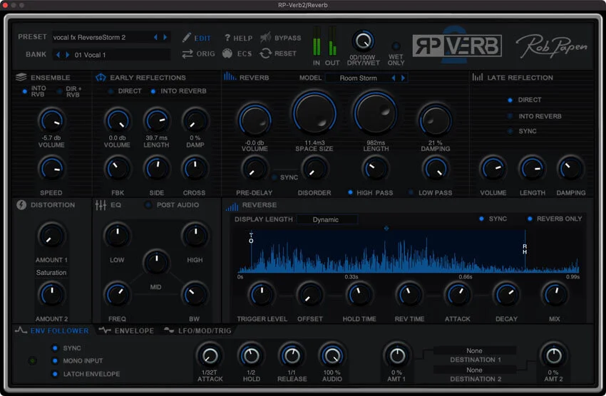Click the Ensemble section icon

[21, 77]
